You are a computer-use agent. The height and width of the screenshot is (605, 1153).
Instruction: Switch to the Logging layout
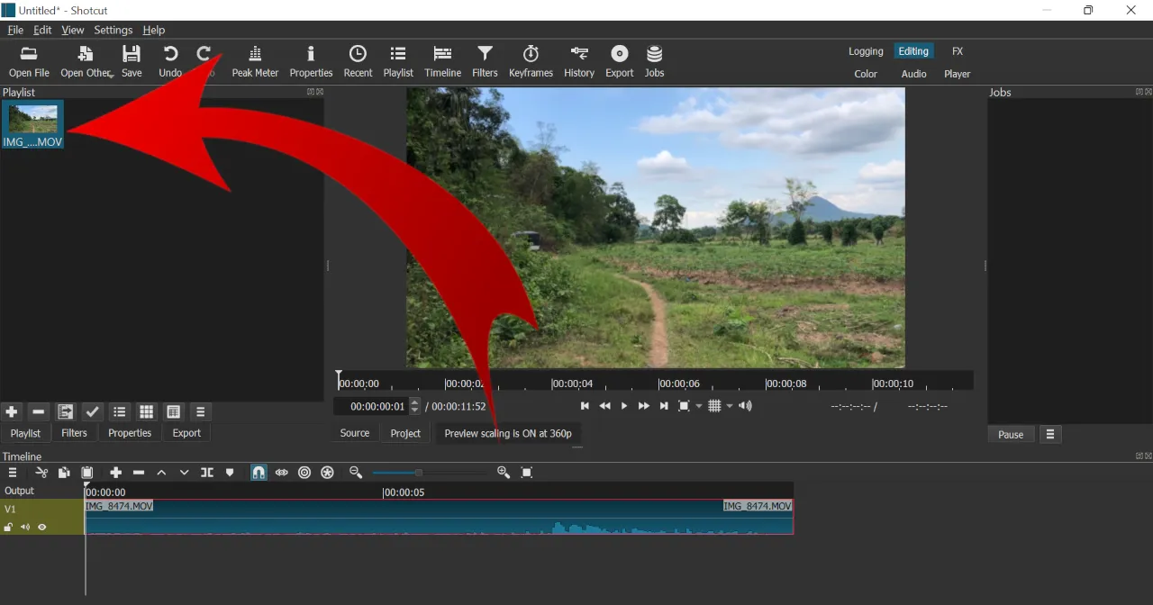click(x=866, y=51)
